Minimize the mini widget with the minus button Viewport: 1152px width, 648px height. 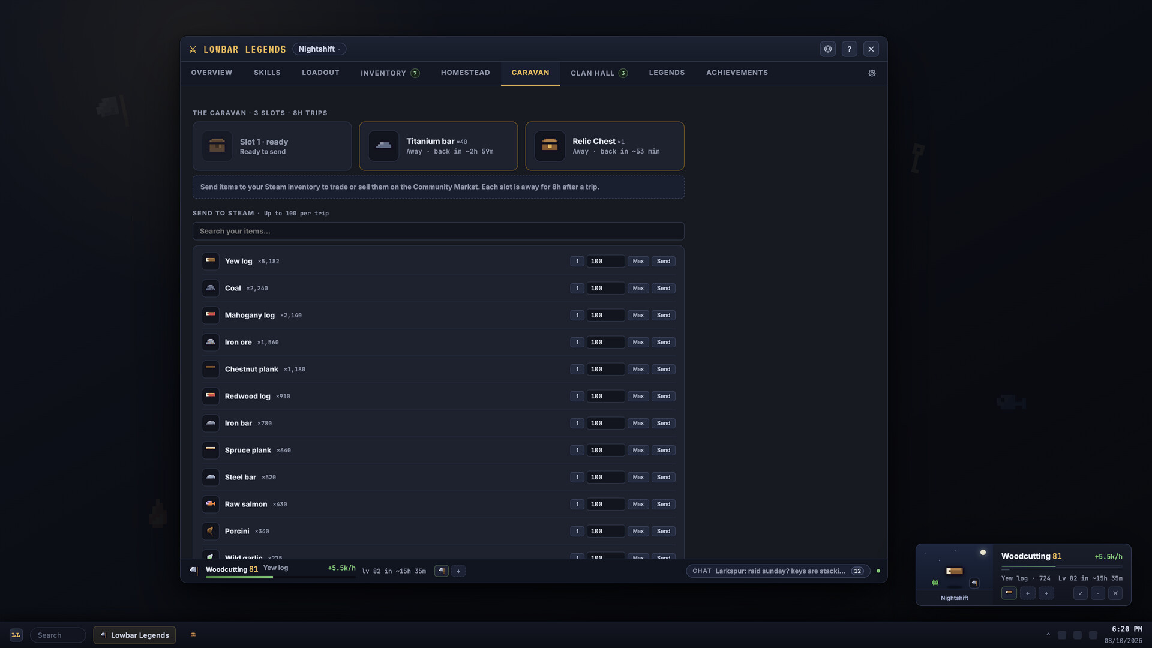tap(1098, 593)
